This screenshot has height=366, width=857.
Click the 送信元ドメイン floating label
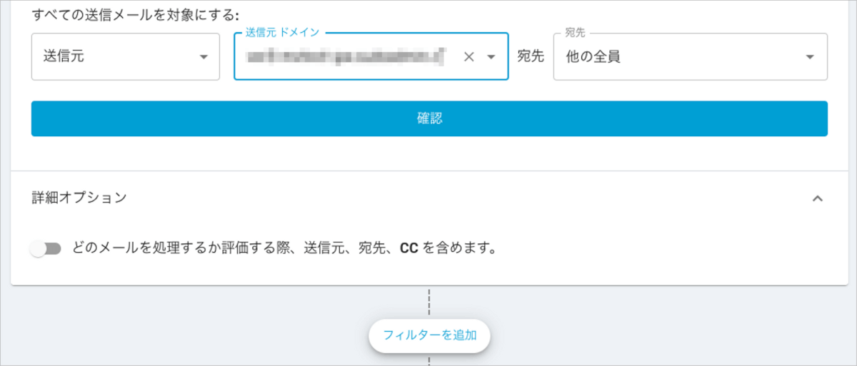point(282,32)
